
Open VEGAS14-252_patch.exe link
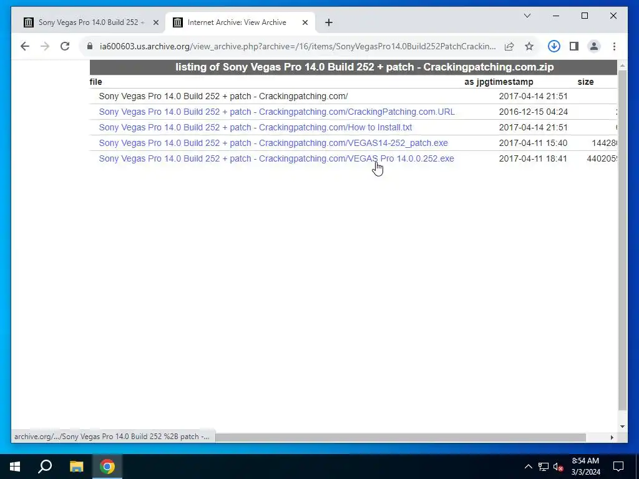pyautogui.click(x=273, y=143)
